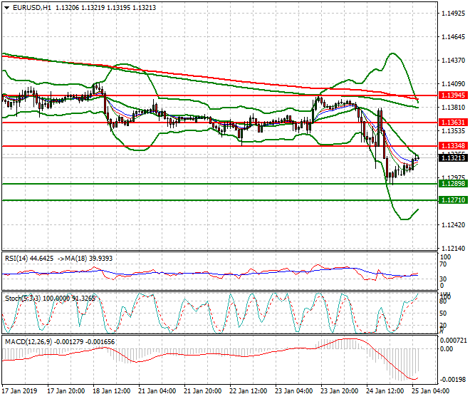Click the MACD scale value -0.00198
The width and height of the screenshot is (470, 399).
pyautogui.click(x=453, y=380)
